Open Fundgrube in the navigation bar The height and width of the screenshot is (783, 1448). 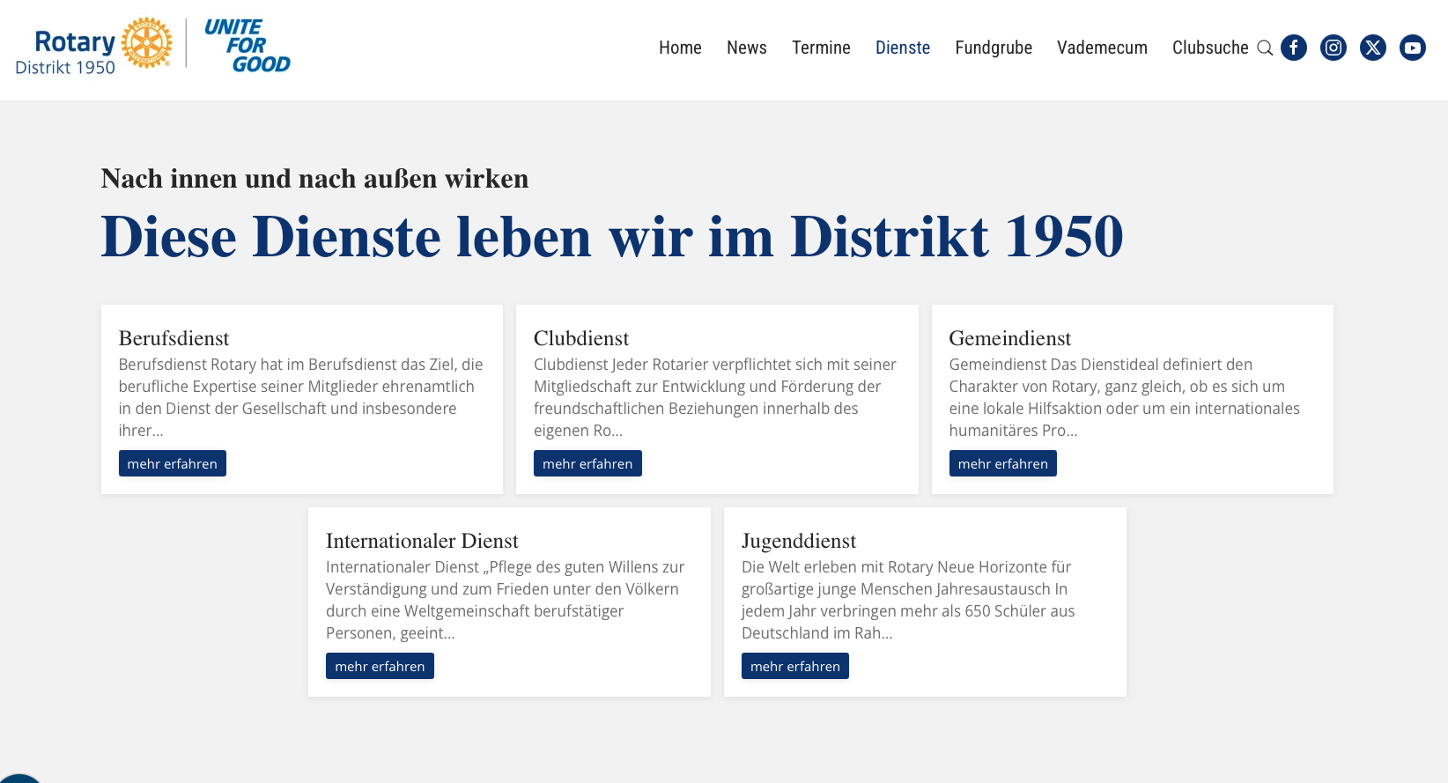(x=994, y=48)
